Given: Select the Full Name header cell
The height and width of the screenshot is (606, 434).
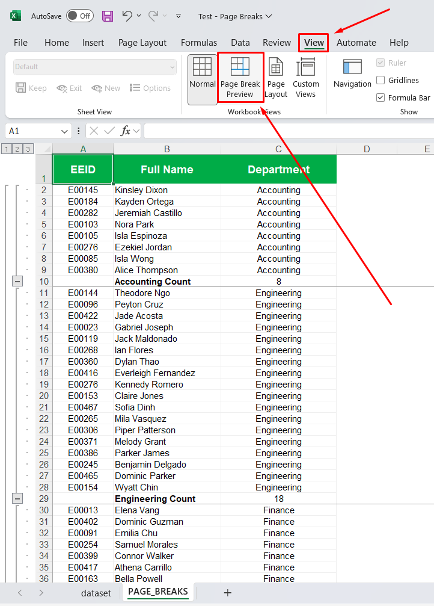Looking at the screenshot, I should (x=167, y=169).
